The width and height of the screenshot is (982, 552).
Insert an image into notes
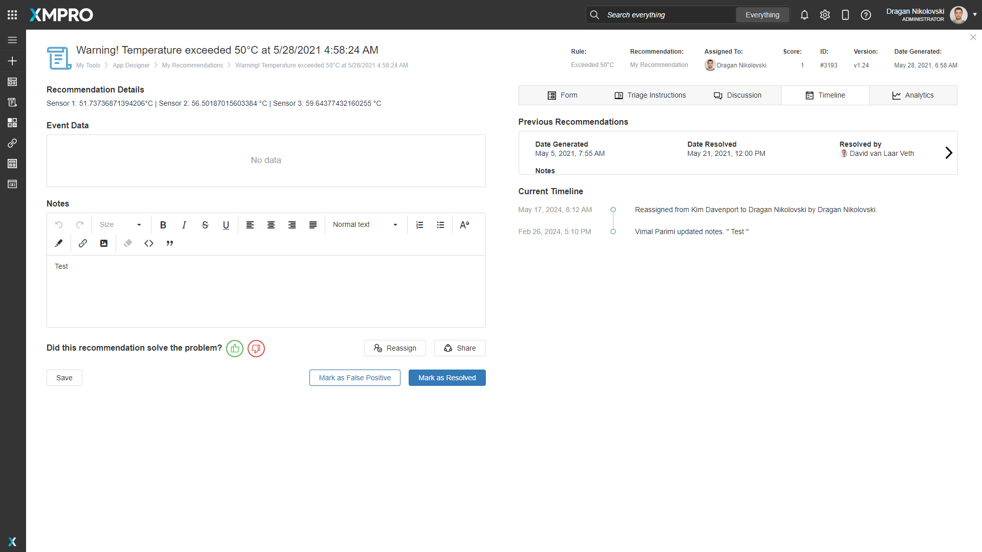[104, 243]
